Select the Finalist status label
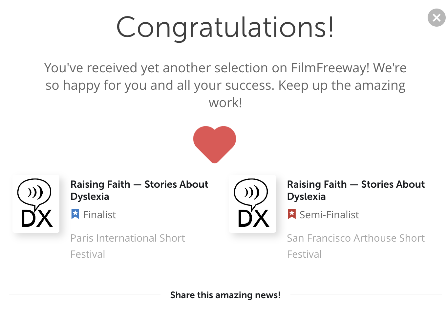This screenshot has height=309, width=447. click(99, 215)
